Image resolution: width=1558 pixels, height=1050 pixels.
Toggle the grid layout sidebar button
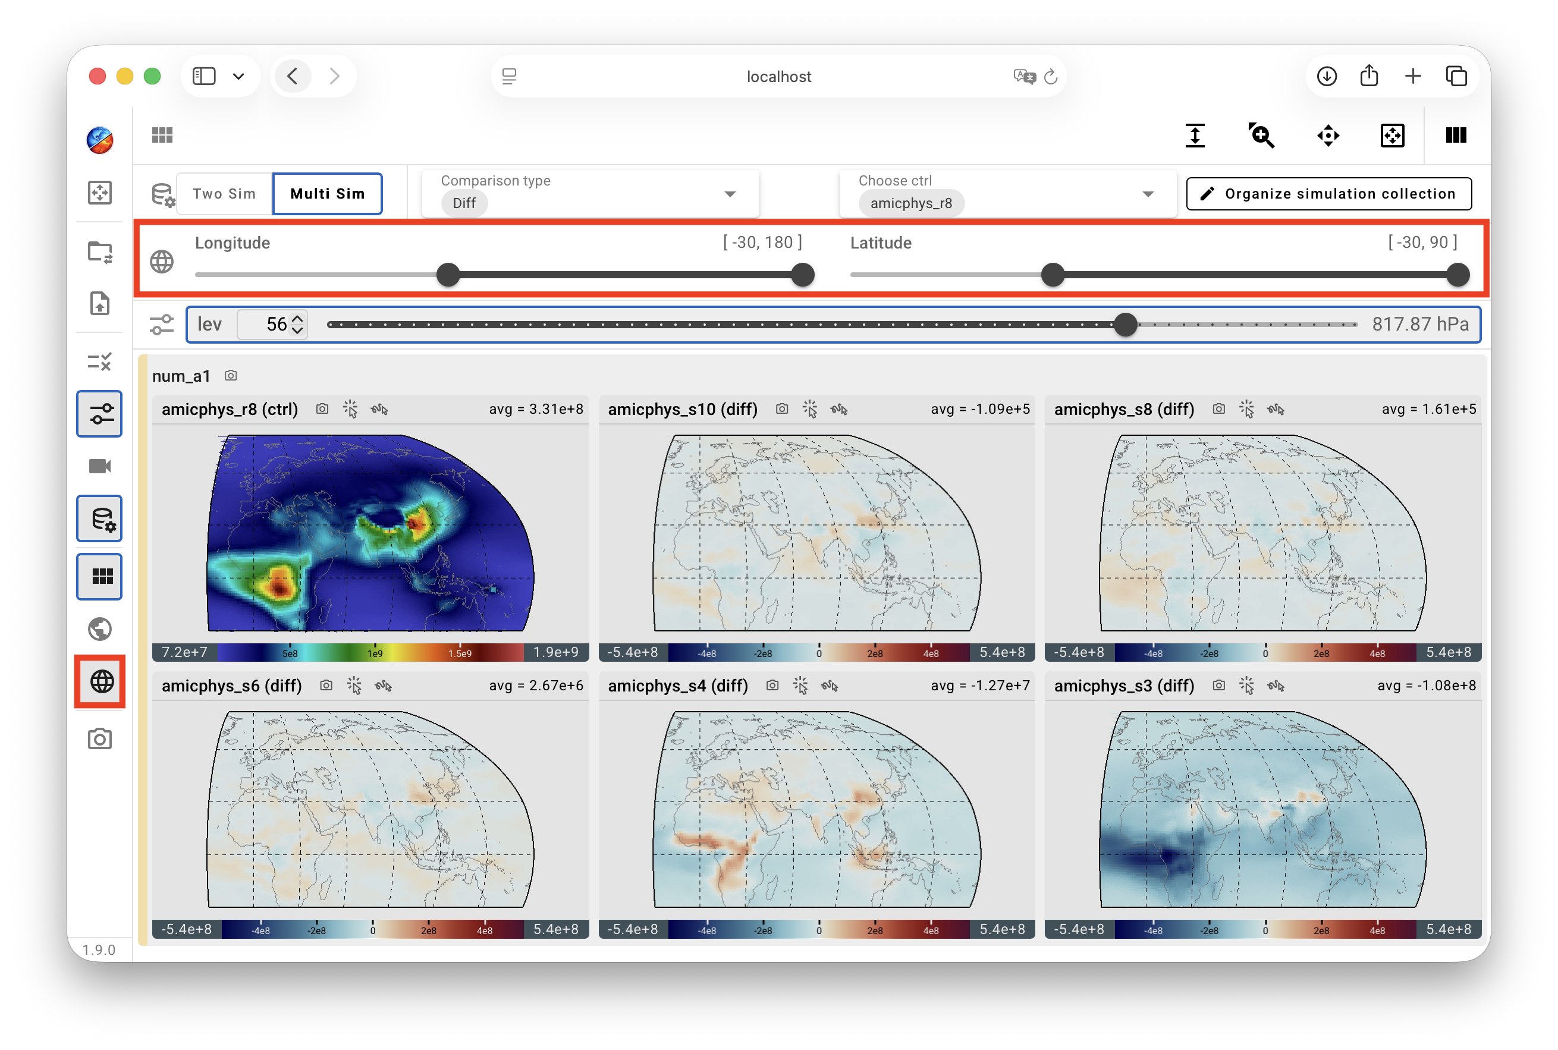tap(100, 577)
